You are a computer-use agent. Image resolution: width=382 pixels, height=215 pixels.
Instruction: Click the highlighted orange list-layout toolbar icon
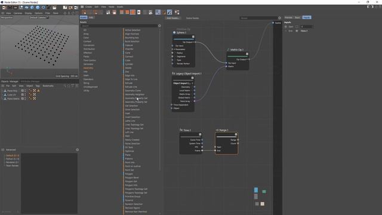[133, 12]
